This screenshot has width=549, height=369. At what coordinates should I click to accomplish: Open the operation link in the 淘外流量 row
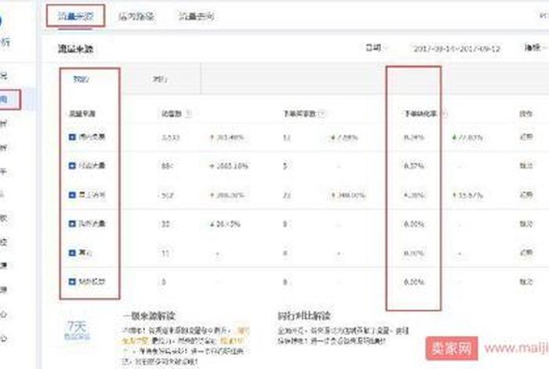(x=526, y=224)
